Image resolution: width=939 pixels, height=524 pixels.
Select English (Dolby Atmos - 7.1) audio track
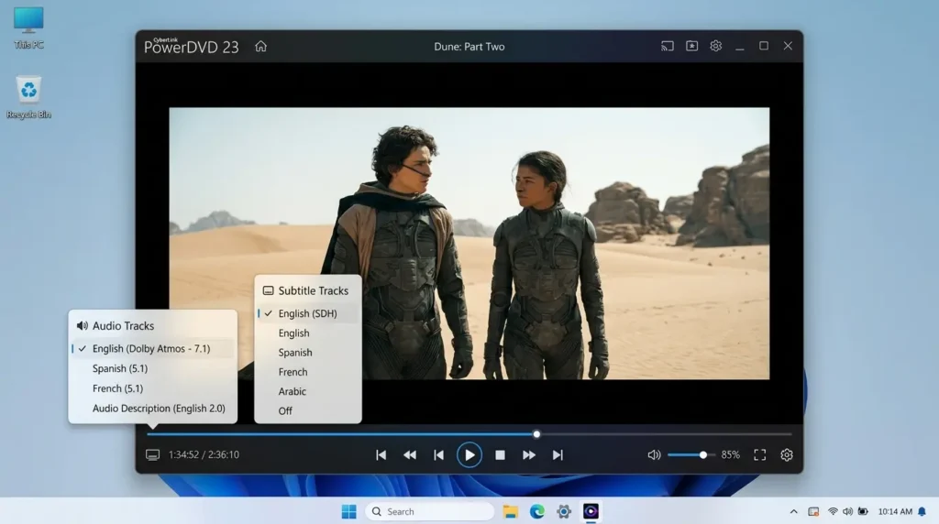(153, 349)
